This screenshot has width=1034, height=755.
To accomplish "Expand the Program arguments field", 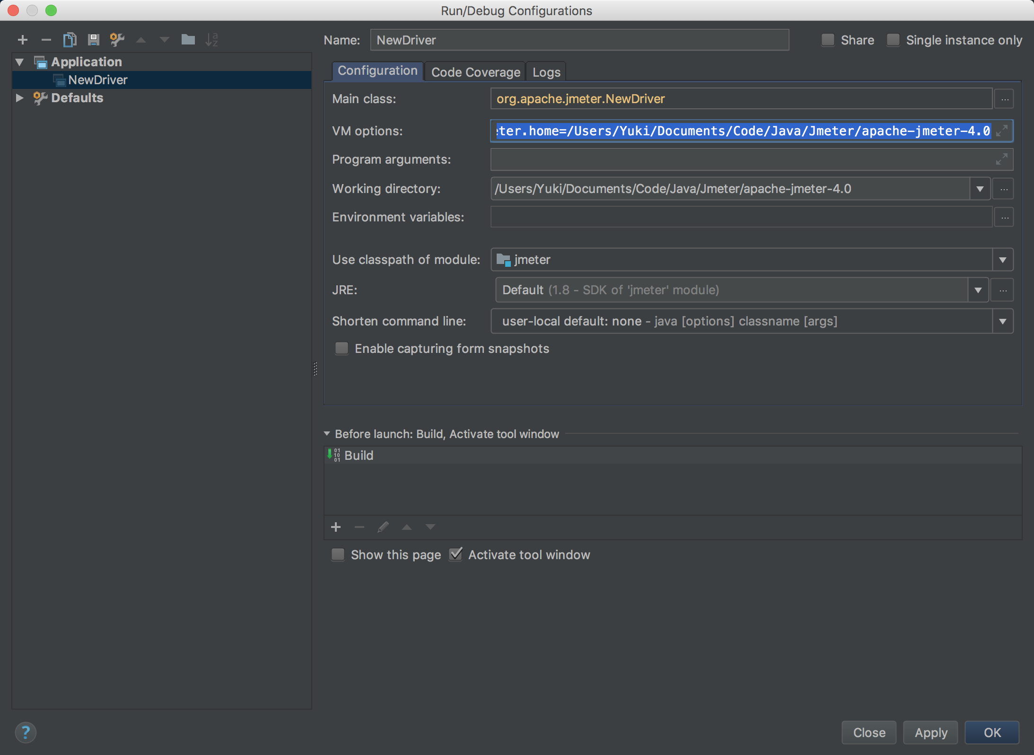I will [x=1002, y=159].
